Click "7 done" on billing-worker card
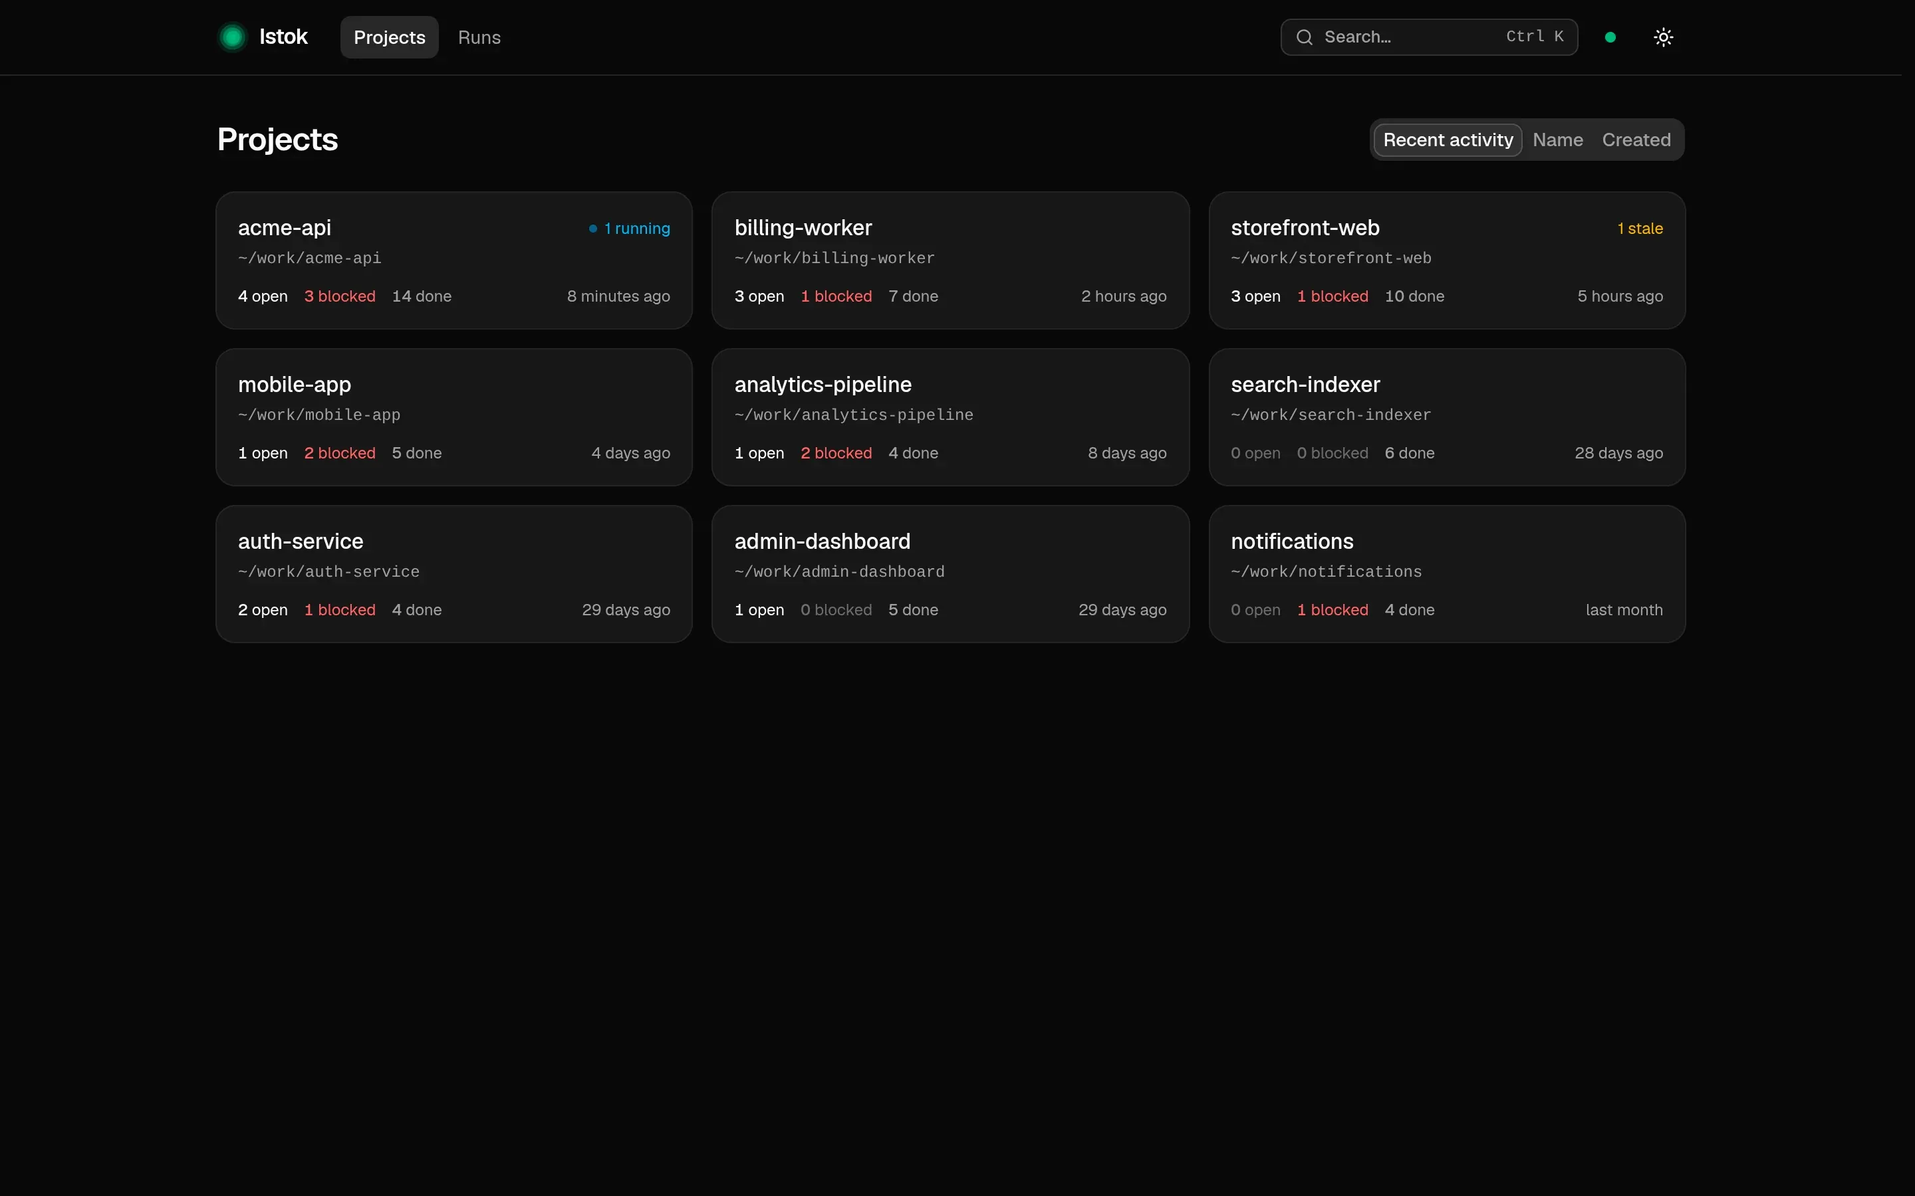 tap(913, 296)
